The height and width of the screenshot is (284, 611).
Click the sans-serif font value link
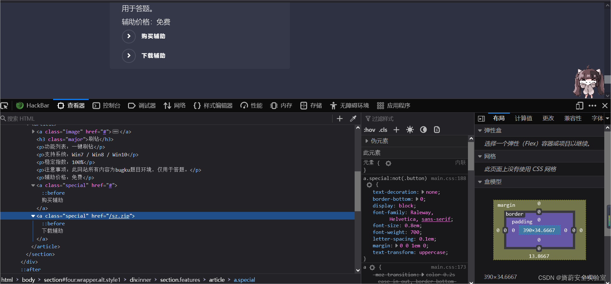pos(436,219)
